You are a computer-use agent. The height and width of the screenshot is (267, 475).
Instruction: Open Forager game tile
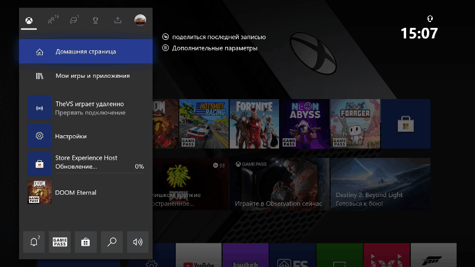tap(355, 124)
